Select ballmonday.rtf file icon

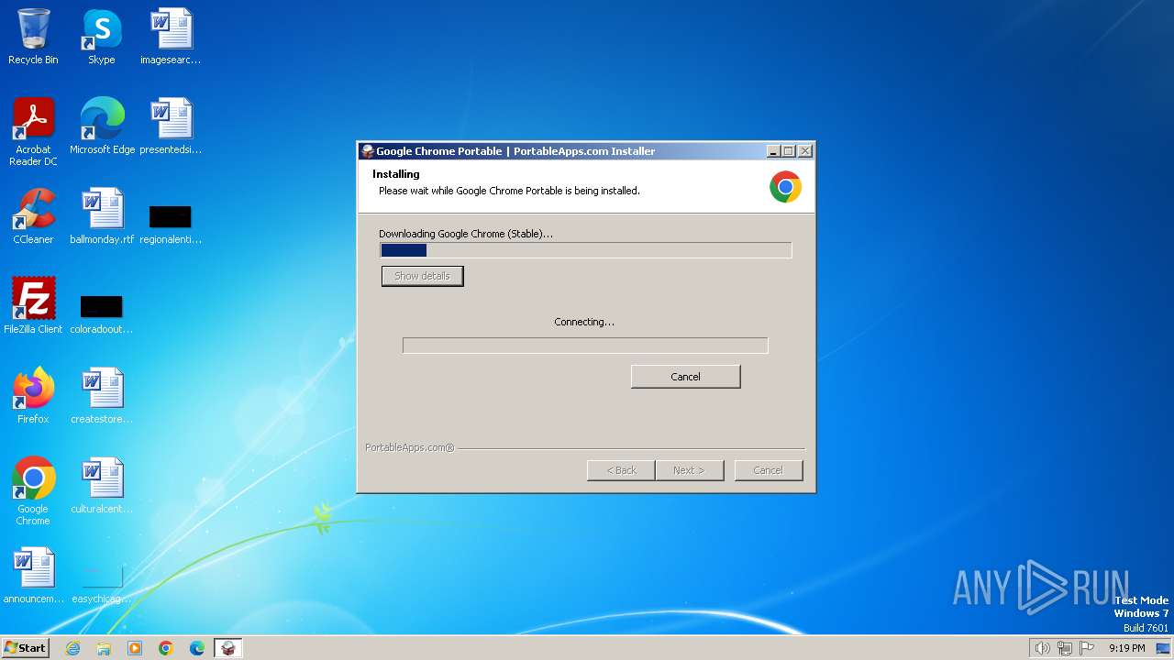pos(102,216)
